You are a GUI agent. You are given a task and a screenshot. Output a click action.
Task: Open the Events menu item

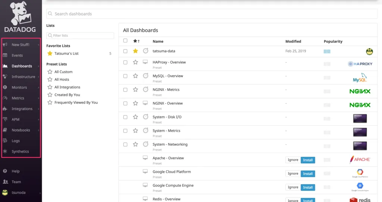pos(17,55)
